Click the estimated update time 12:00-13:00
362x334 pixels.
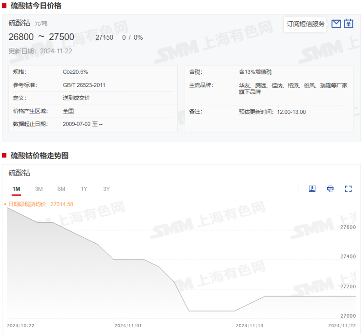point(291,112)
